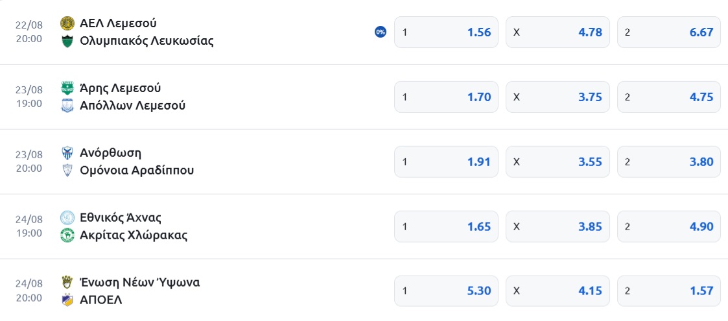The image size is (728, 321).
Task: Open the Ένωση Νέων Ύψωνα match link
Action: 140,283
